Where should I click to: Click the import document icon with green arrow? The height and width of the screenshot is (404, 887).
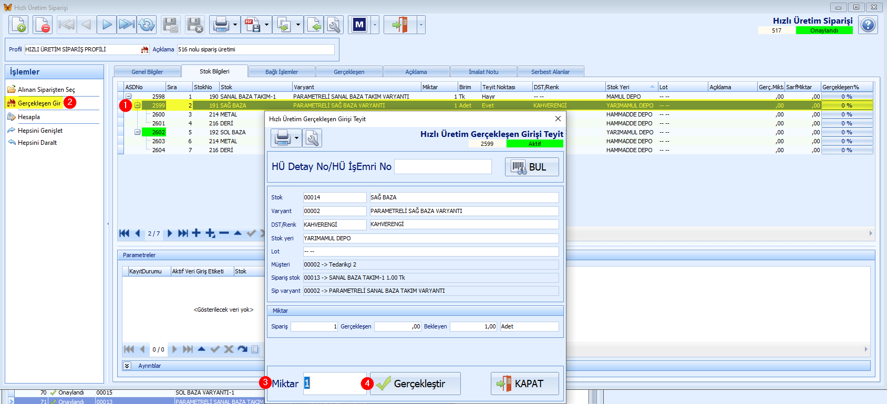click(314, 25)
